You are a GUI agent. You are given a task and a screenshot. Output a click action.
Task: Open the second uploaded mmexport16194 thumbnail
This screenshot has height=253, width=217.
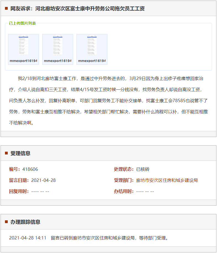point(58,49)
